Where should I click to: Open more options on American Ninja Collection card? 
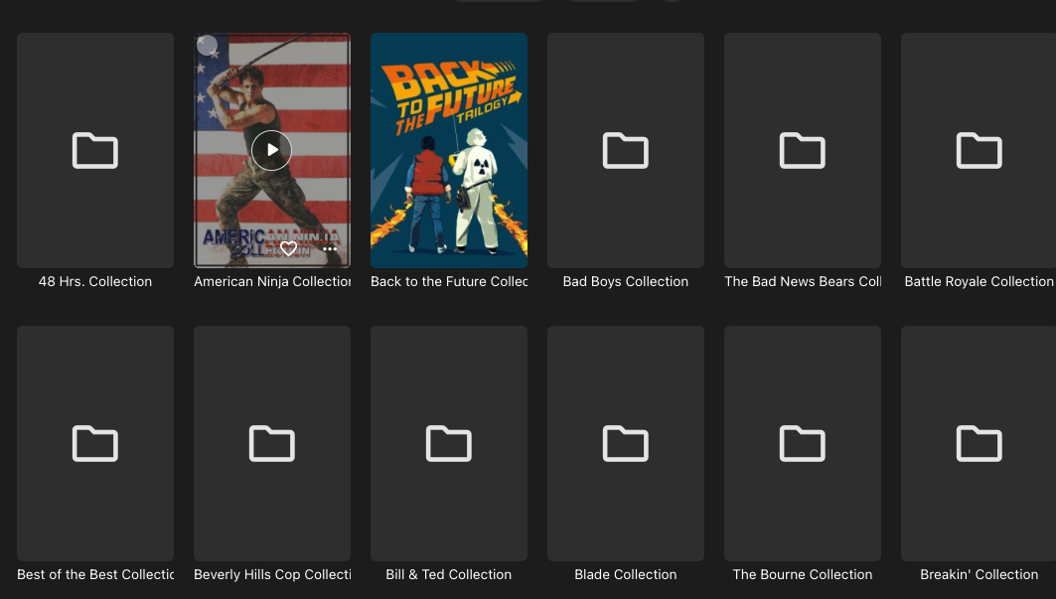pyautogui.click(x=330, y=248)
